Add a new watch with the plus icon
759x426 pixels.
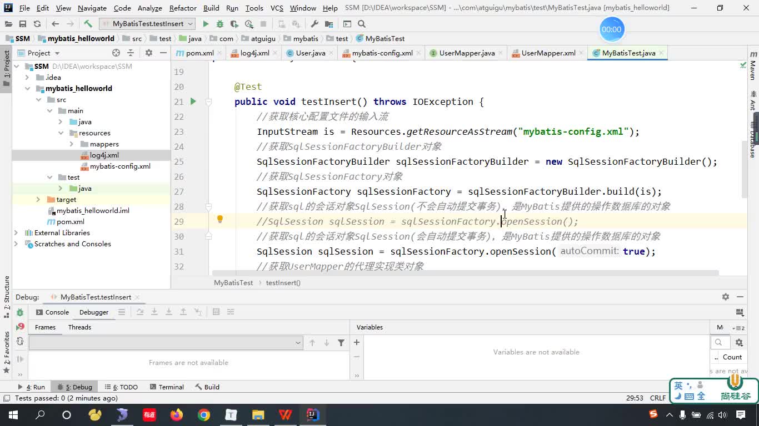click(357, 342)
